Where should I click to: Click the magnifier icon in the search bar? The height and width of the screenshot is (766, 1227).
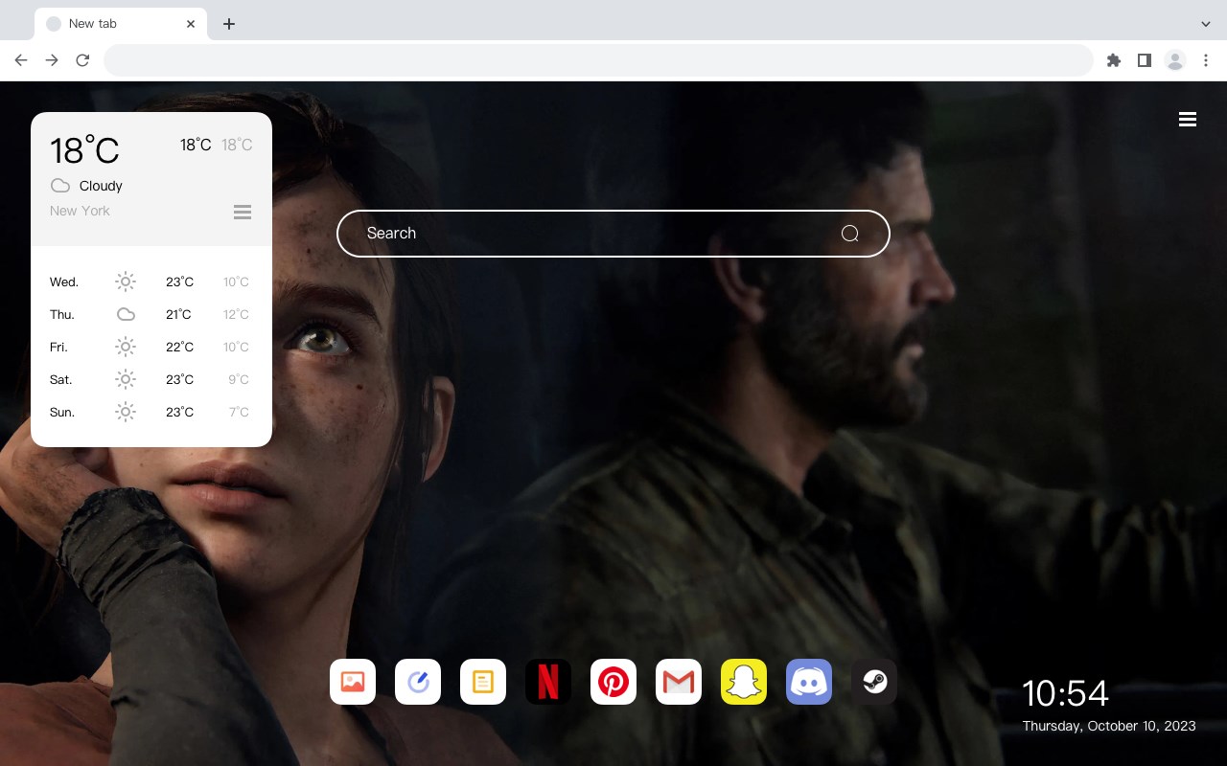pos(849,234)
